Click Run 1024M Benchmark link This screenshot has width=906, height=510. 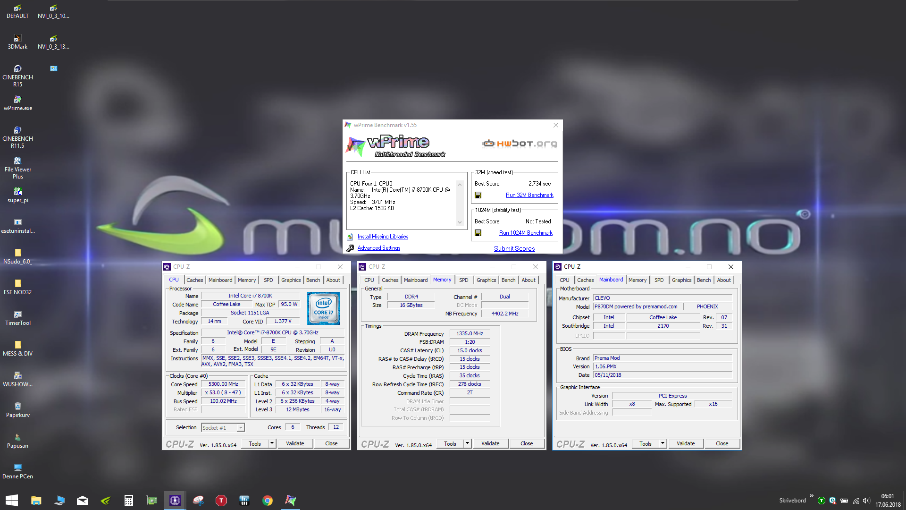tap(526, 233)
